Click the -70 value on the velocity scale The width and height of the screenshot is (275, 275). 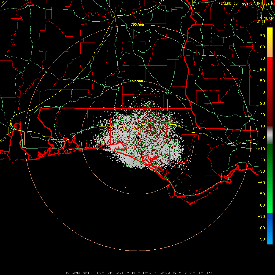(x=261, y=217)
